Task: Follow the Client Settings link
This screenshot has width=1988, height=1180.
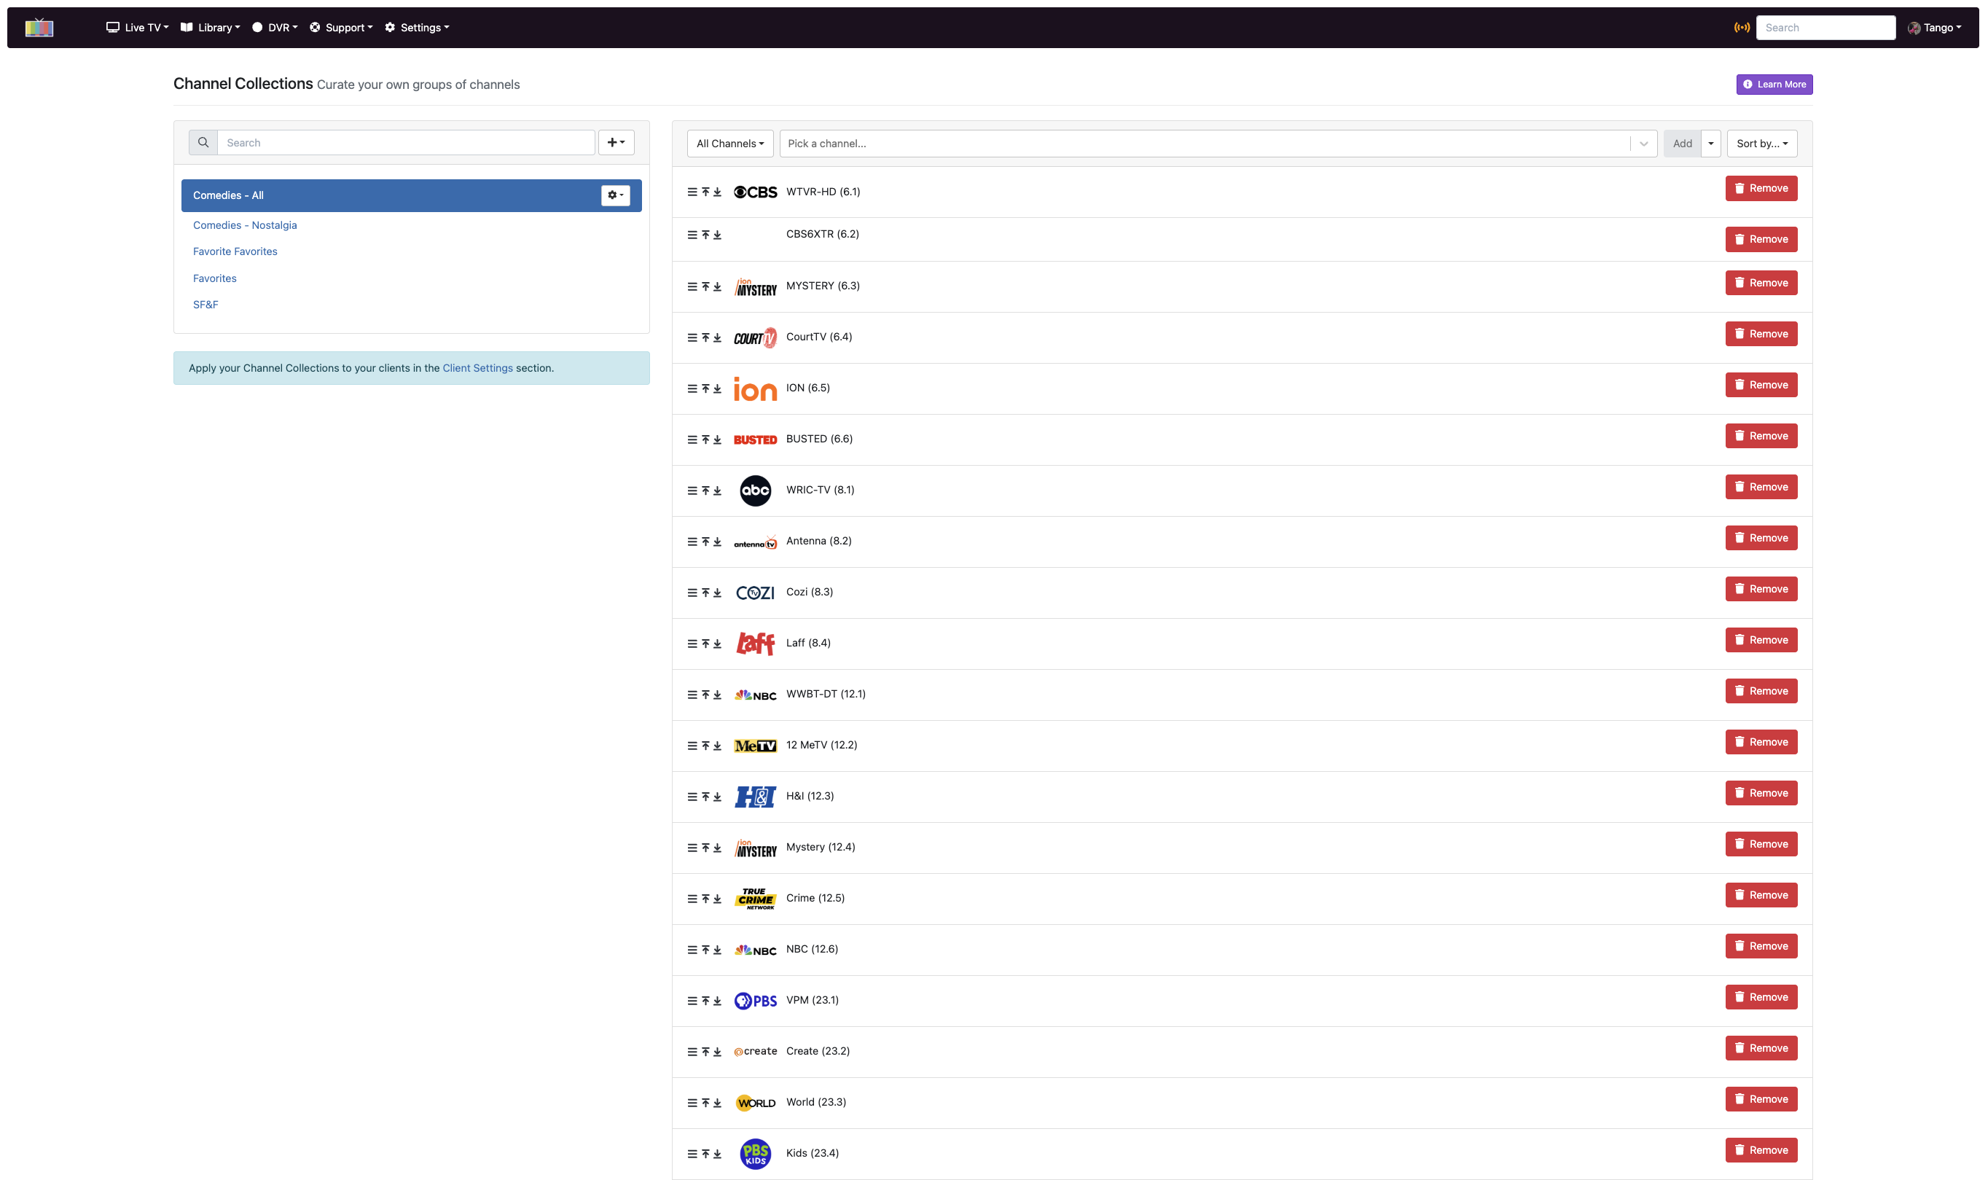Action: pos(478,368)
